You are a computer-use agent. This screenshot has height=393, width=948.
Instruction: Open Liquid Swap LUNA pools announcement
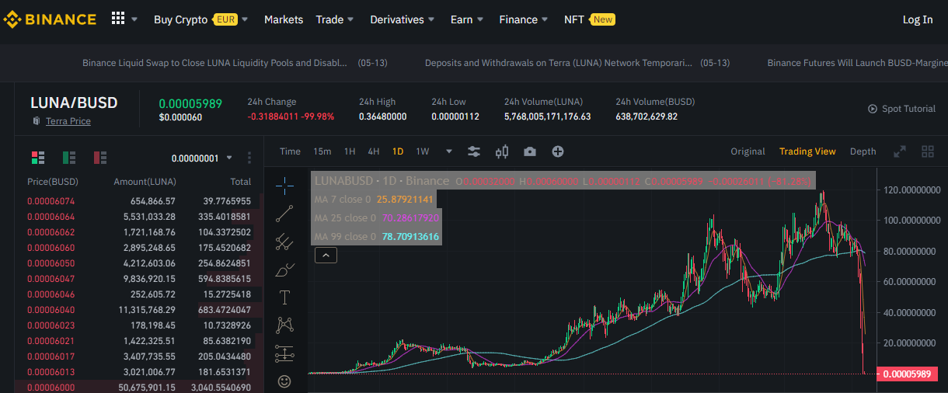[214, 63]
